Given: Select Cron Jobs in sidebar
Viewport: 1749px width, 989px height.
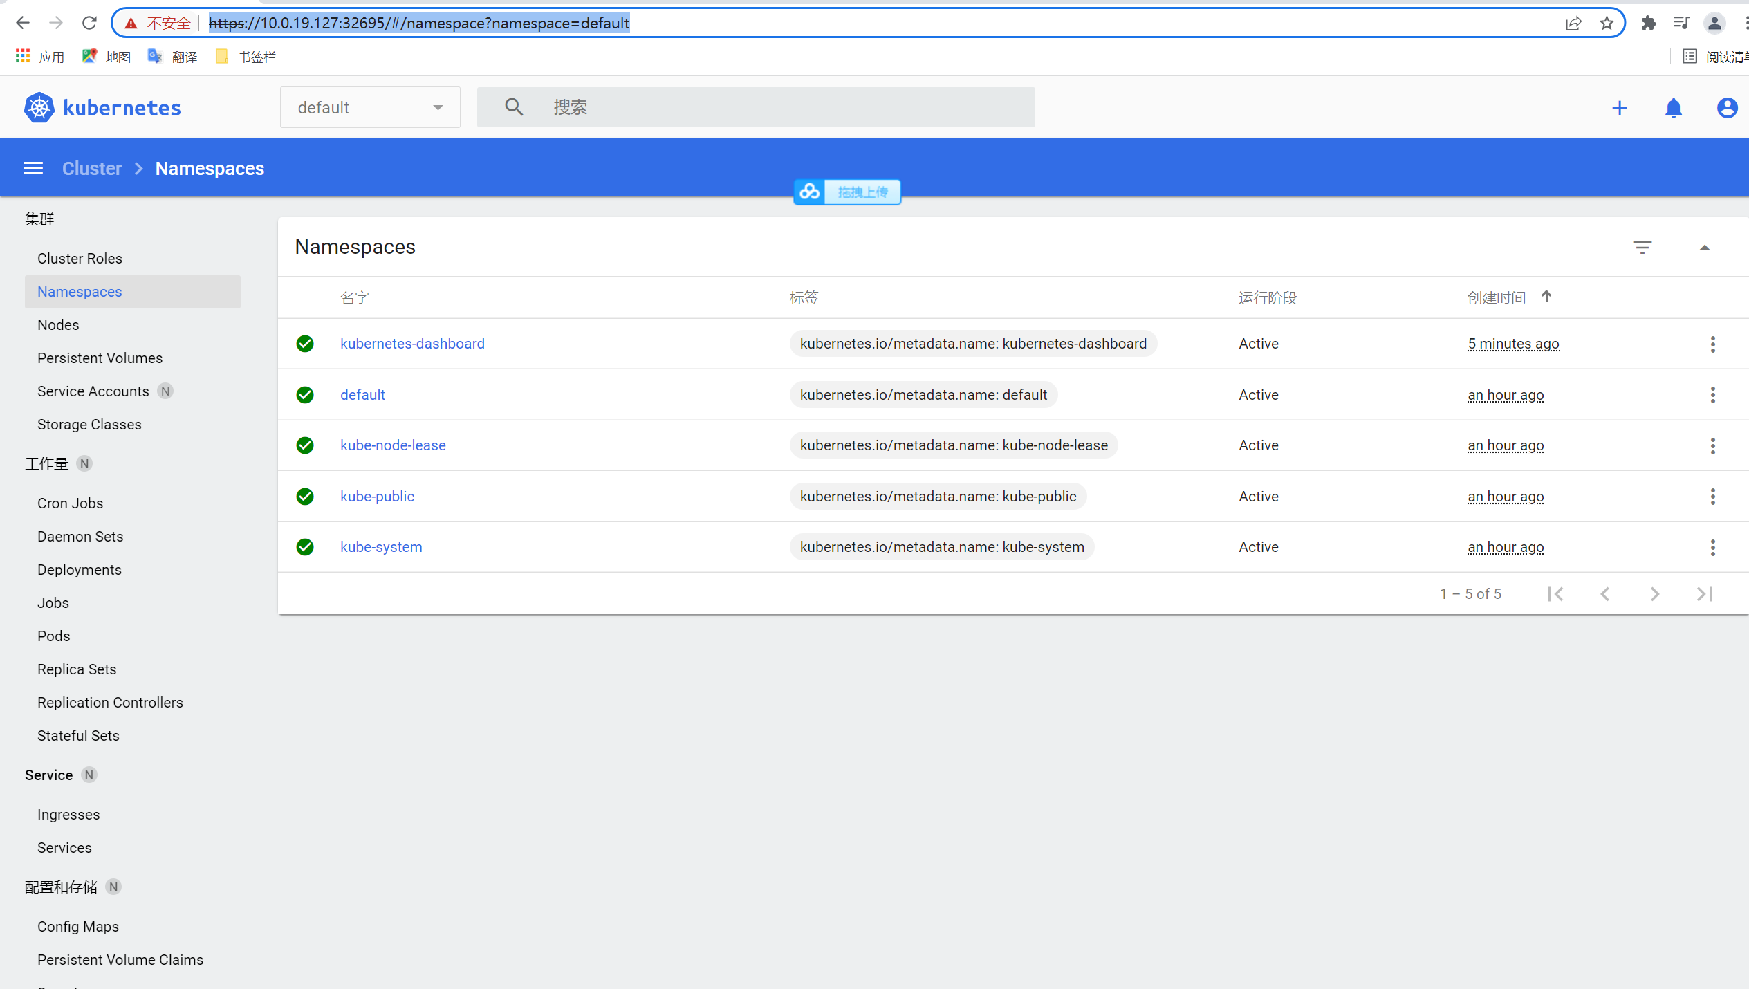Looking at the screenshot, I should coord(70,503).
